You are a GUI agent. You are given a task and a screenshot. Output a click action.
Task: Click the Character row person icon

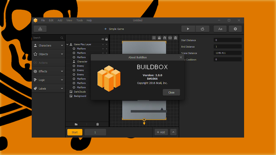point(74,62)
